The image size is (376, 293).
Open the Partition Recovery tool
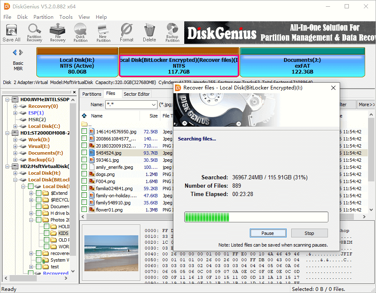coord(34,33)
